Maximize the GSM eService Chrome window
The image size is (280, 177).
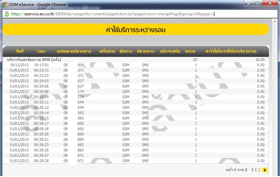258,3
